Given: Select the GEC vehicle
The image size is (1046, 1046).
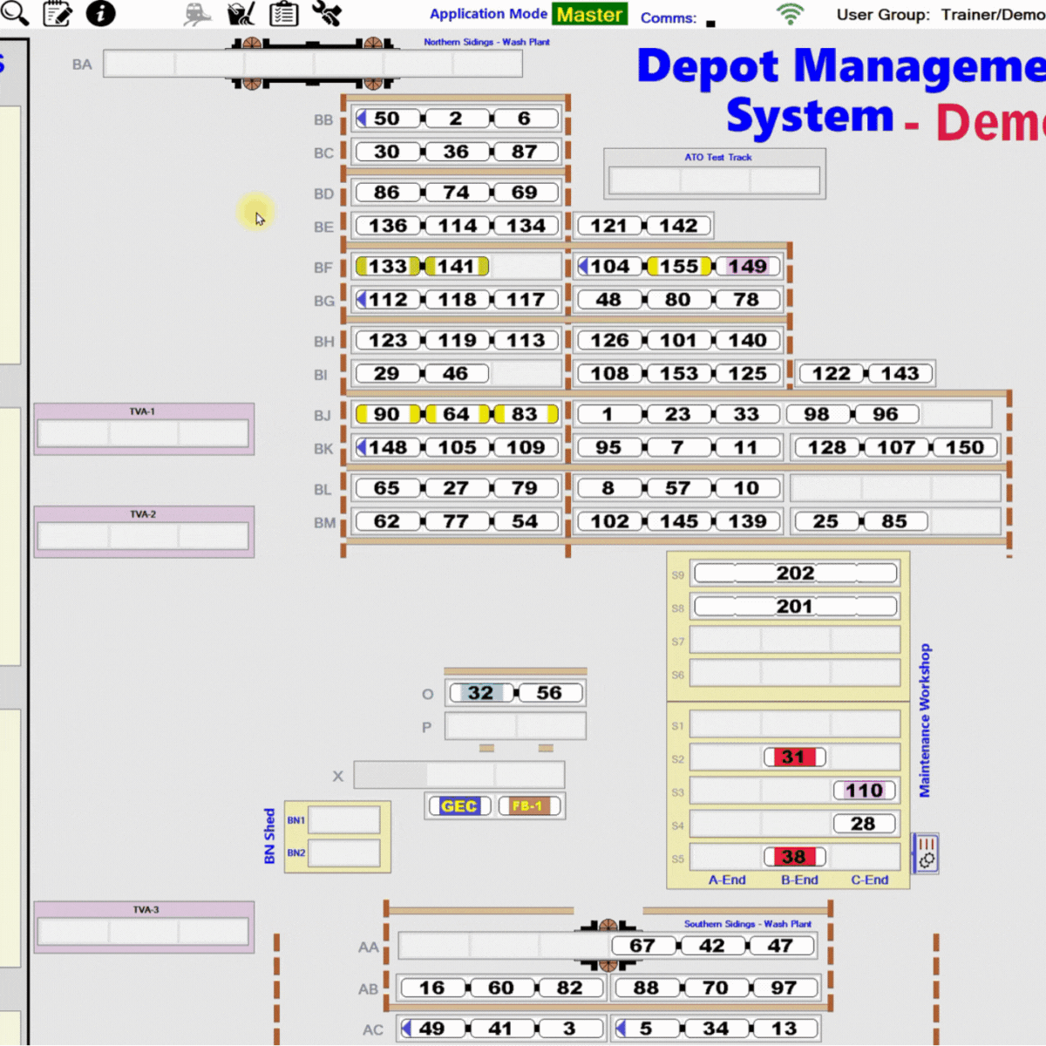Looking at the screenshot, I should tap(458, 806).
